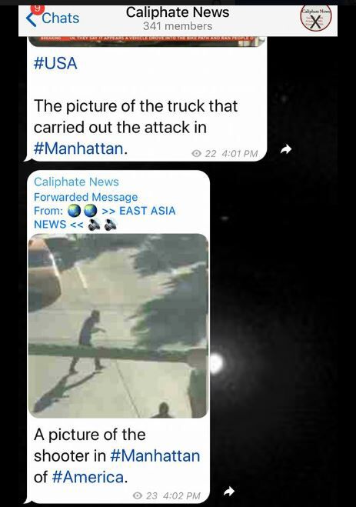The image size is (356, 507).
Task: Open #Manhattan hashtag in truck message
Action: coord(78,148)
